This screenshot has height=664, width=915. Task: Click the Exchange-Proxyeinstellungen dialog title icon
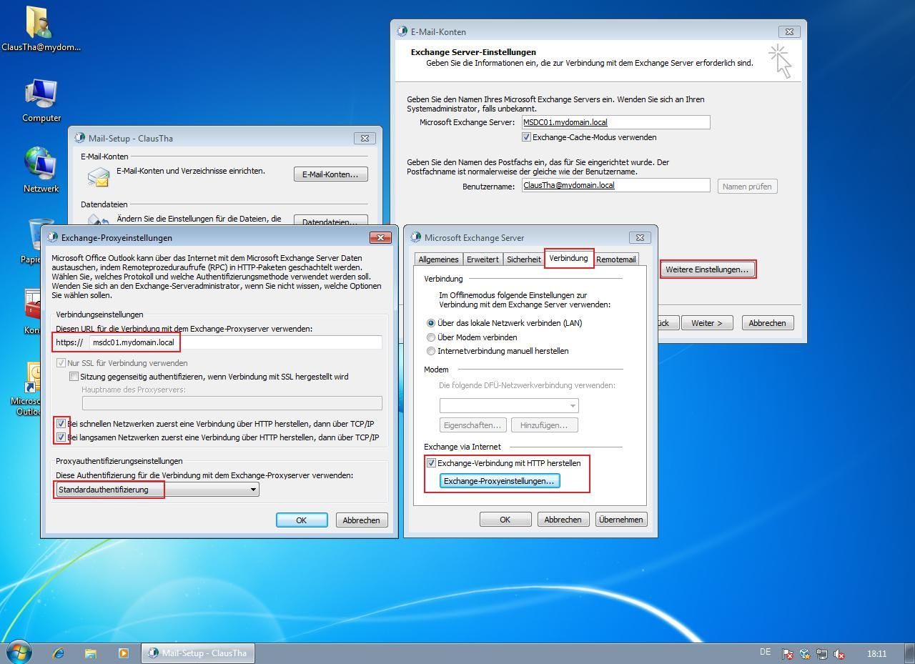53,237
